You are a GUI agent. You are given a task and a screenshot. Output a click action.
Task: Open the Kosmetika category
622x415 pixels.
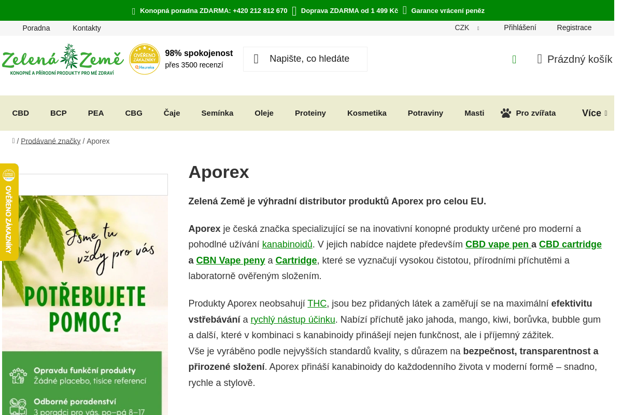(367, 113)
